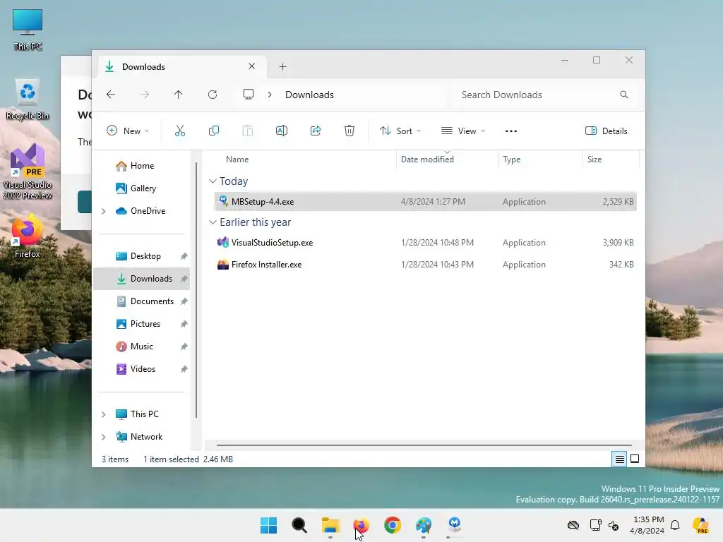
Task: Select the Firefox Installer.exe file
Action: (425, 265)
